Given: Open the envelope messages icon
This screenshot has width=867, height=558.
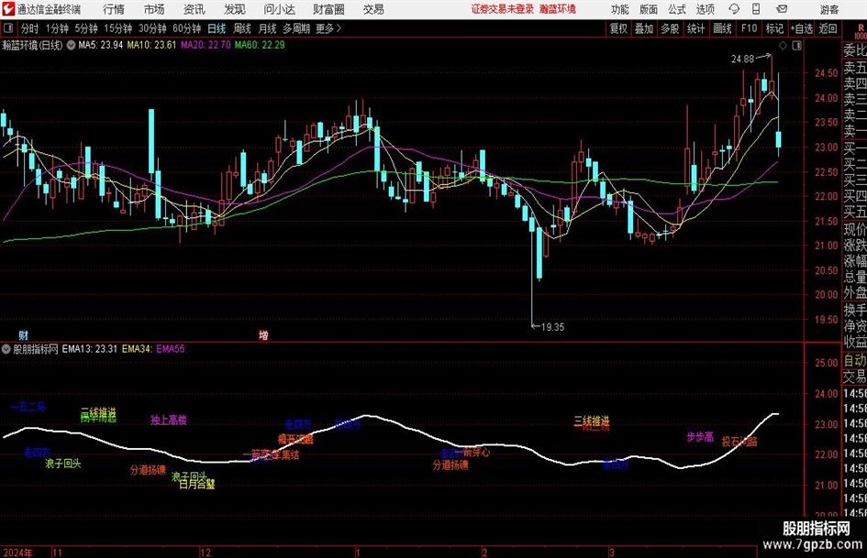Looking at the screenshot, I should point(782,9).
